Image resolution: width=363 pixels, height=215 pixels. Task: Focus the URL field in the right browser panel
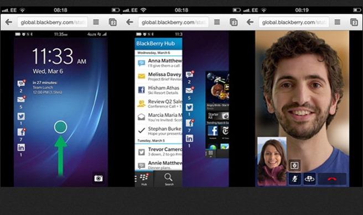click(294, 23)
